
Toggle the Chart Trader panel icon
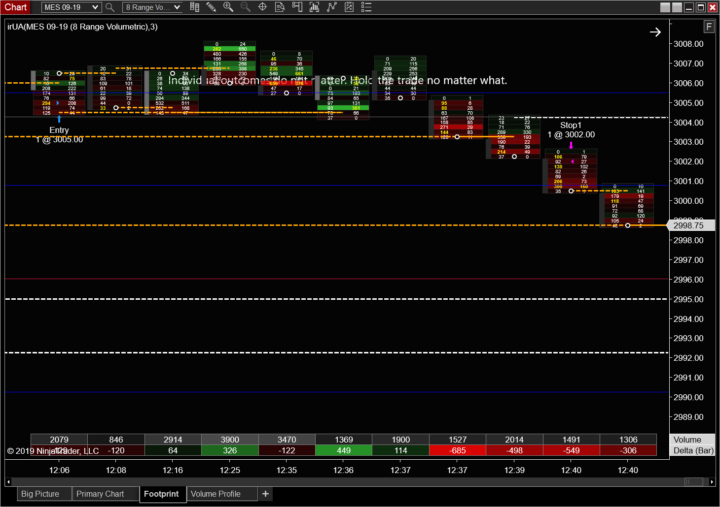click(297, 7)
